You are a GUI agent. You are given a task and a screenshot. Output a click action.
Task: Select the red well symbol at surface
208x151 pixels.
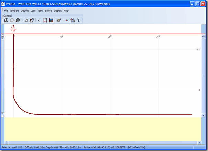(x=13, y=29)
